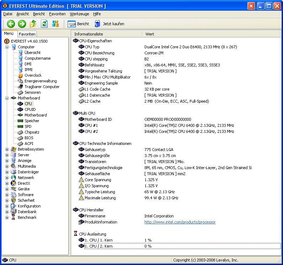
Task: Click the red X button left of minimize
Action: [x=251, y=6]
